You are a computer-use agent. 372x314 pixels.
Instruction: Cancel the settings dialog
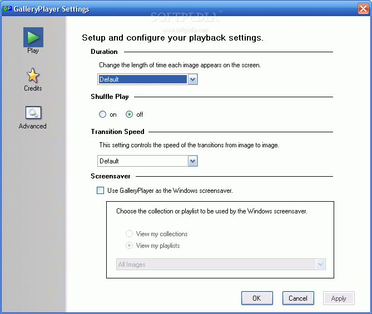[x=298, y=298]
